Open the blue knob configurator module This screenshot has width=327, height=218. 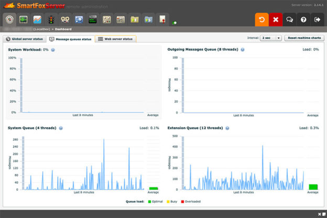pyautogui.click(x=79, y=19)
